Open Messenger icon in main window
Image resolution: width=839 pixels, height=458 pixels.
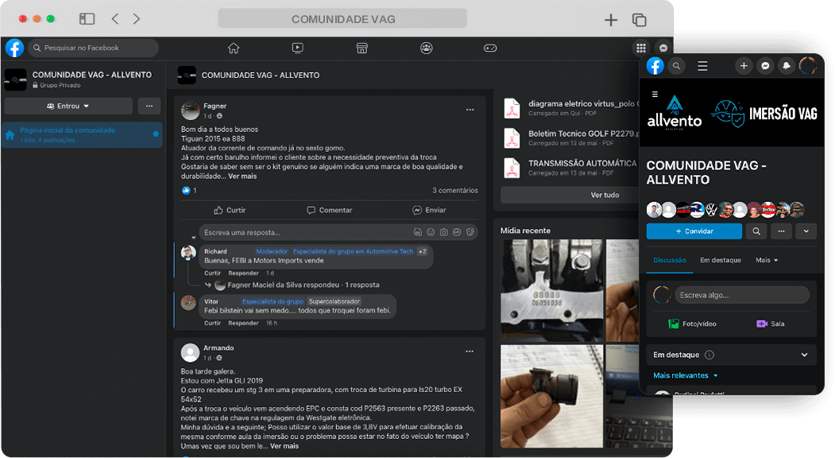pyautogui.click(x=663, y=48)
